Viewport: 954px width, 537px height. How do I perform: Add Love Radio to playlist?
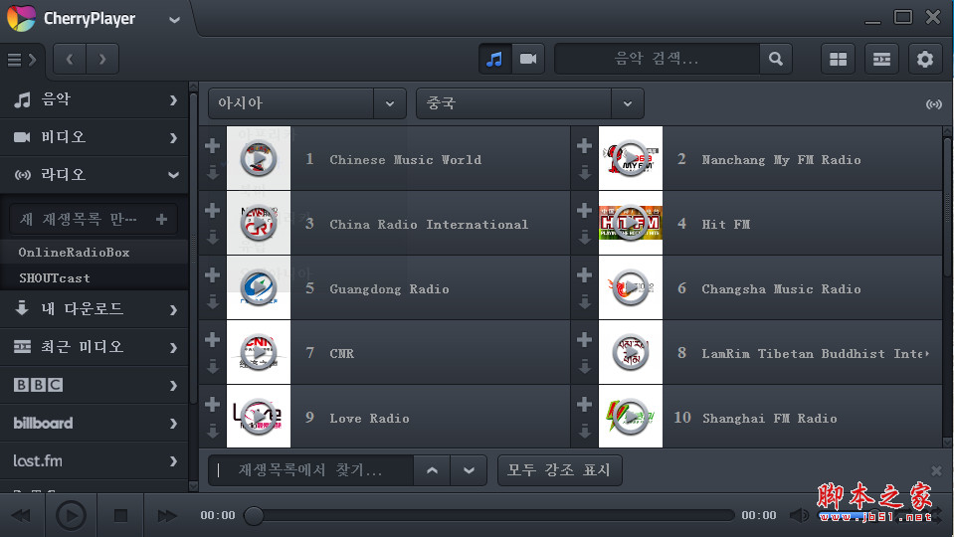click(212, 404)
